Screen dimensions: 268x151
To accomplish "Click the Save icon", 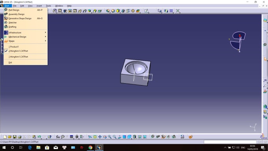I will [15, 137].
